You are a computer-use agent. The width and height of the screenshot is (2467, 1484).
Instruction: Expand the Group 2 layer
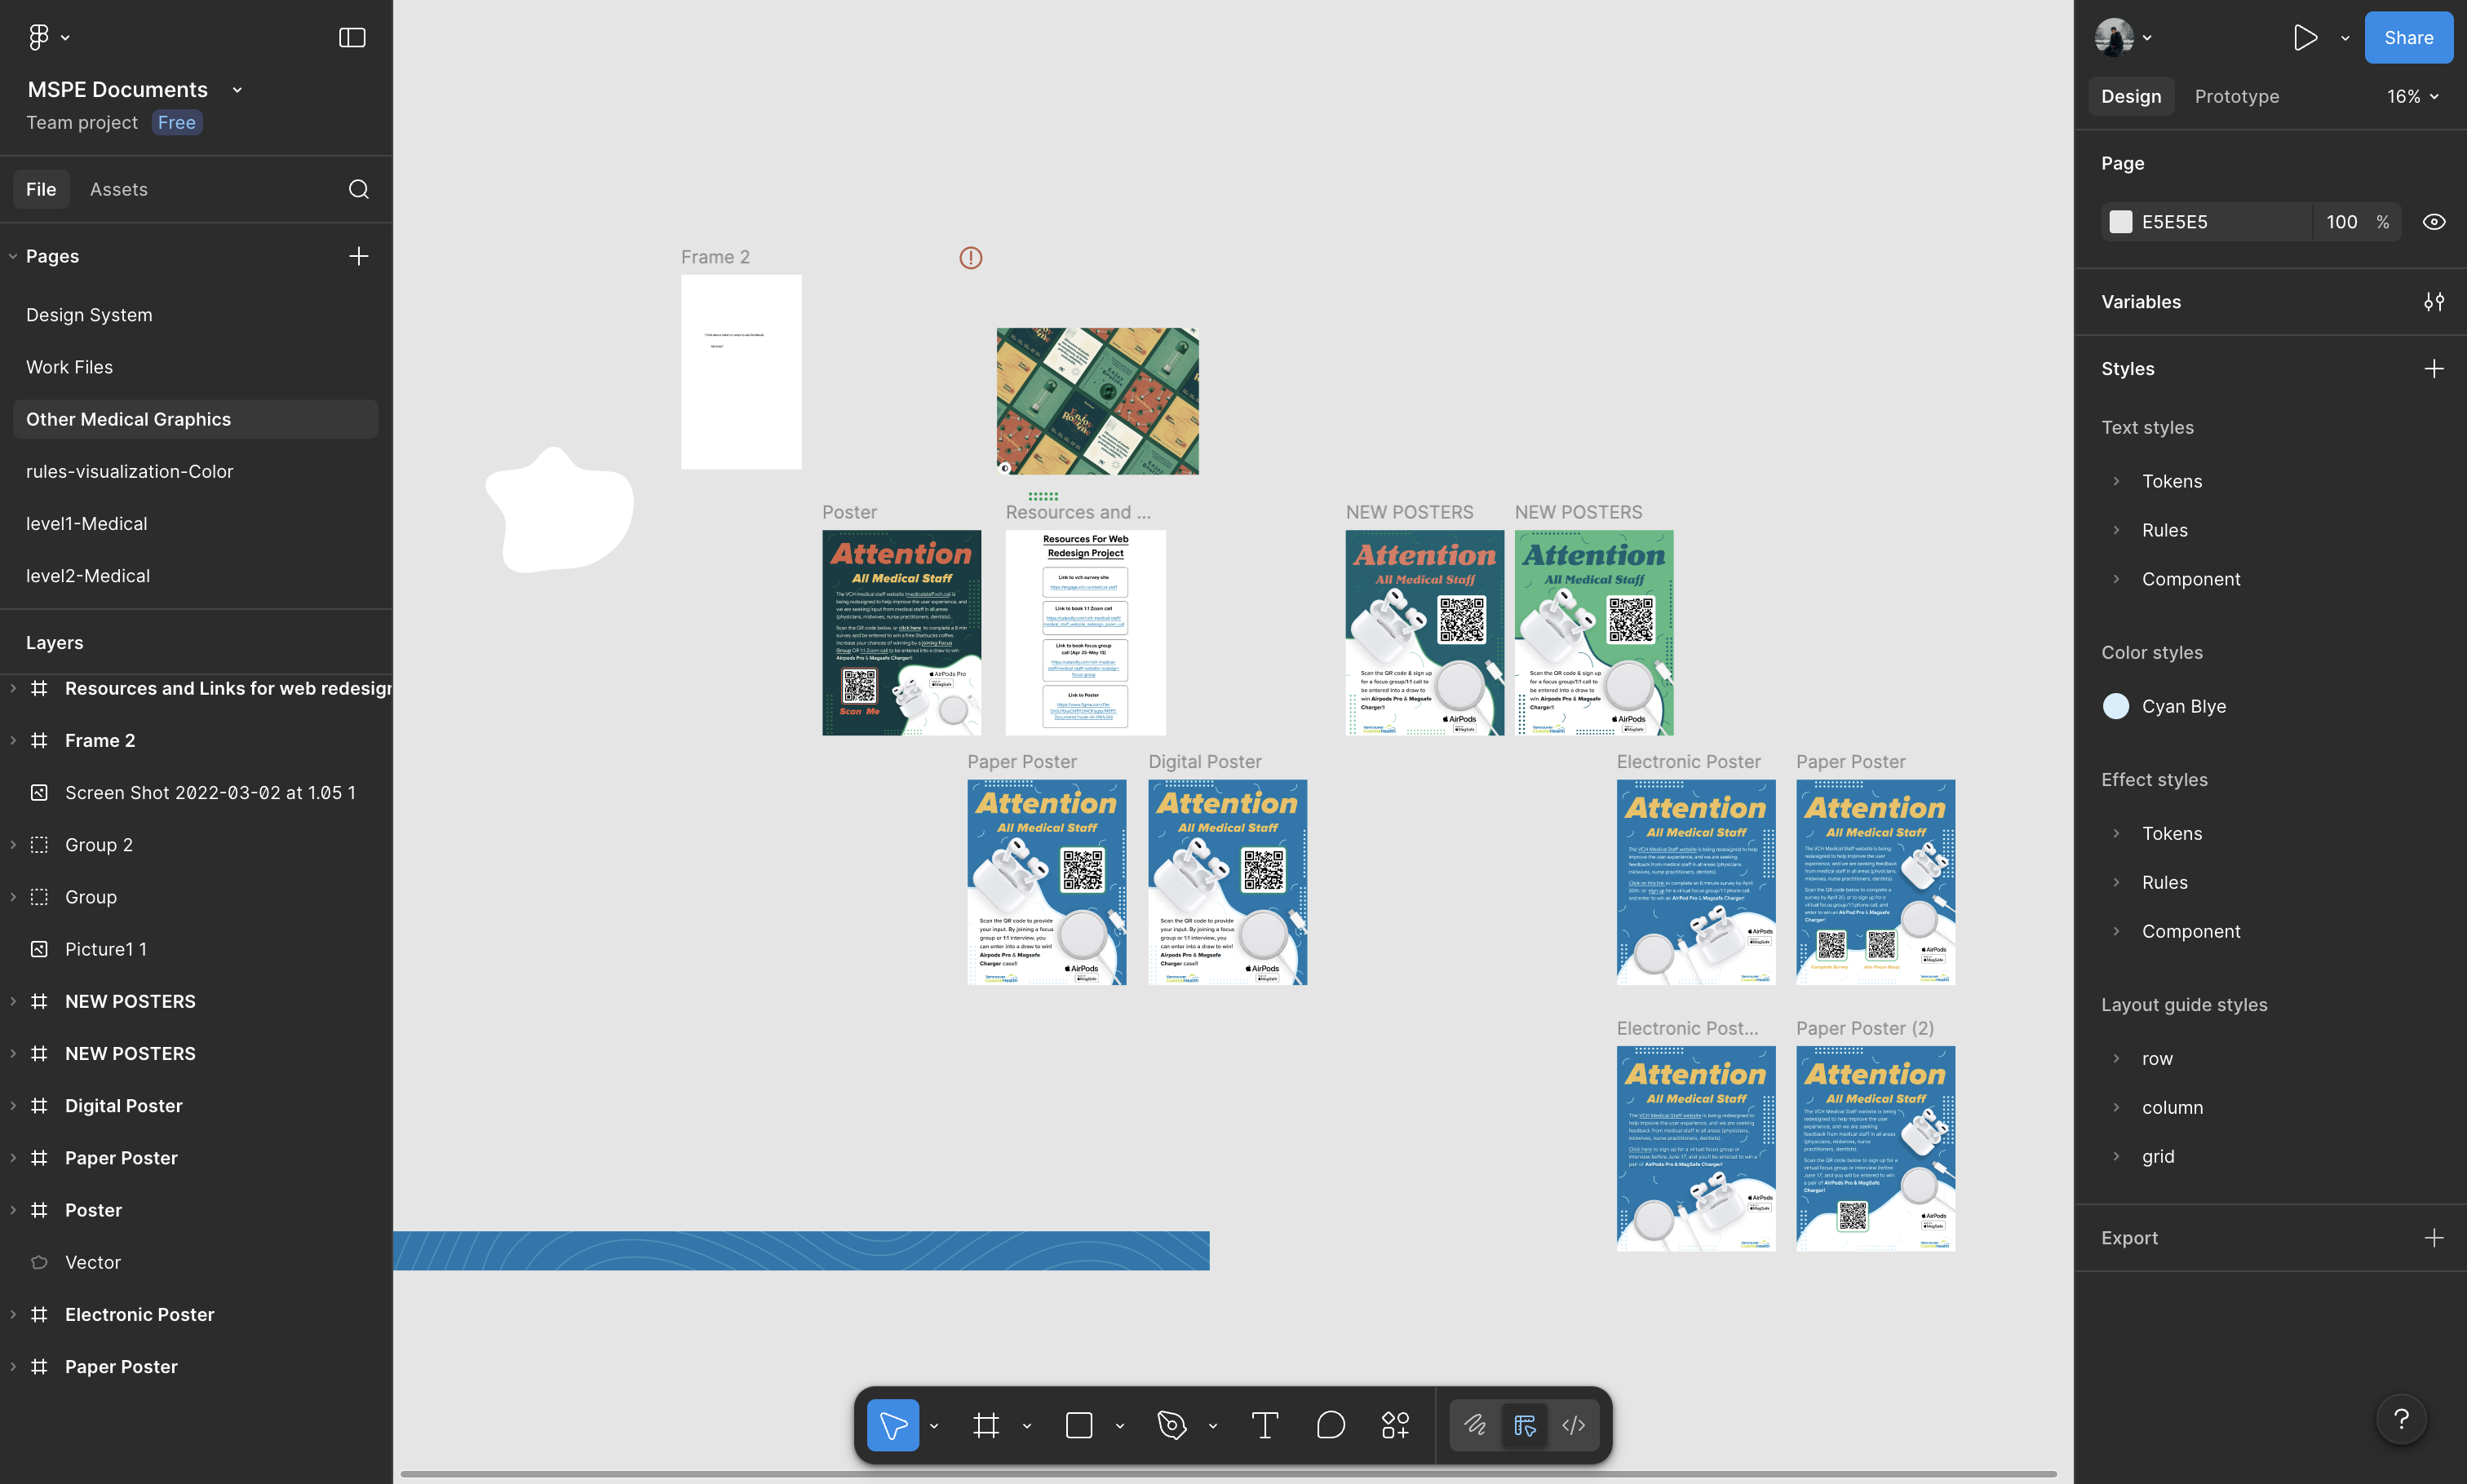pyautogui.click(x=13, y=845)
